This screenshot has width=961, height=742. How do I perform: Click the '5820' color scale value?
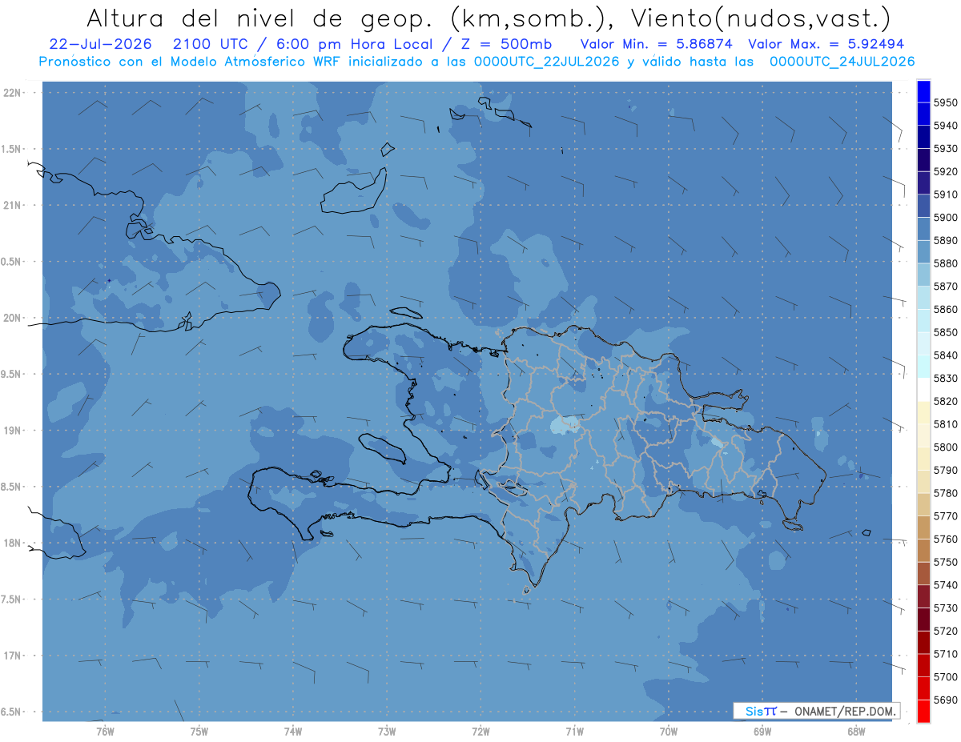(946, 401)
